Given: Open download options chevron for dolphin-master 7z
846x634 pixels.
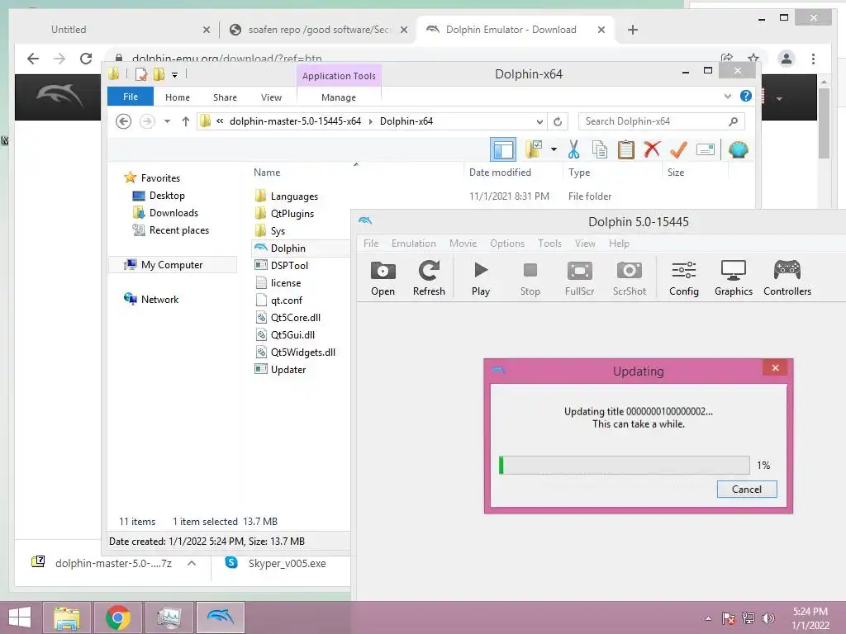Looking at the screenshot, I should point(192,563).
